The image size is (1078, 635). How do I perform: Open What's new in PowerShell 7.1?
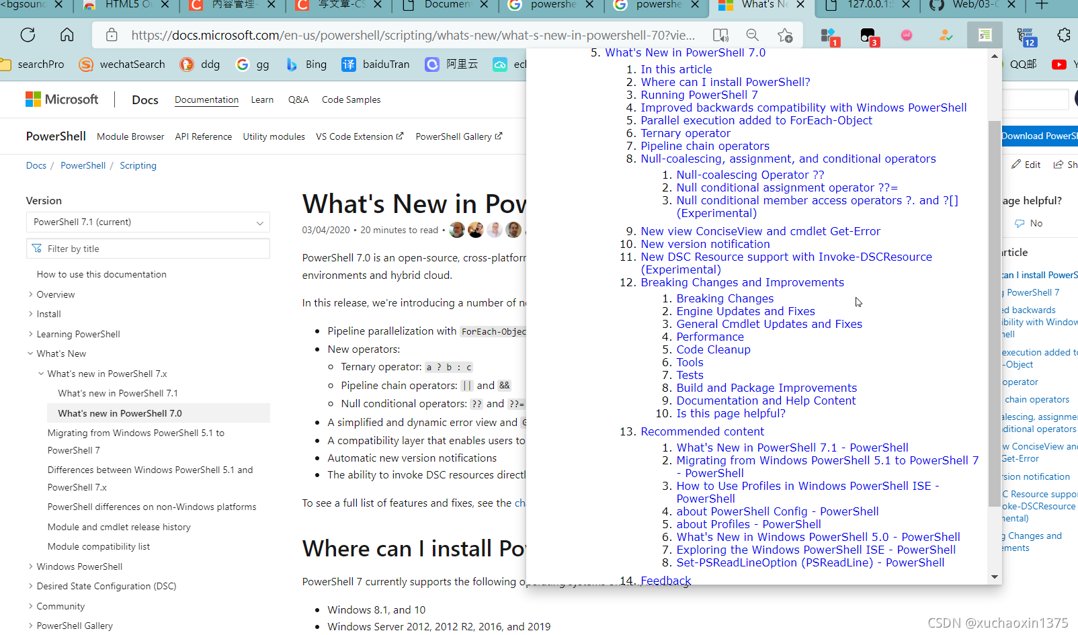pos(118,393)
